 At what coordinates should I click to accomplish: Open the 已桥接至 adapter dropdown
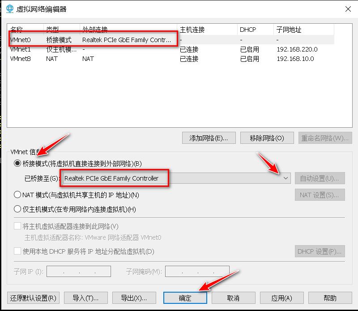[287, 178]
